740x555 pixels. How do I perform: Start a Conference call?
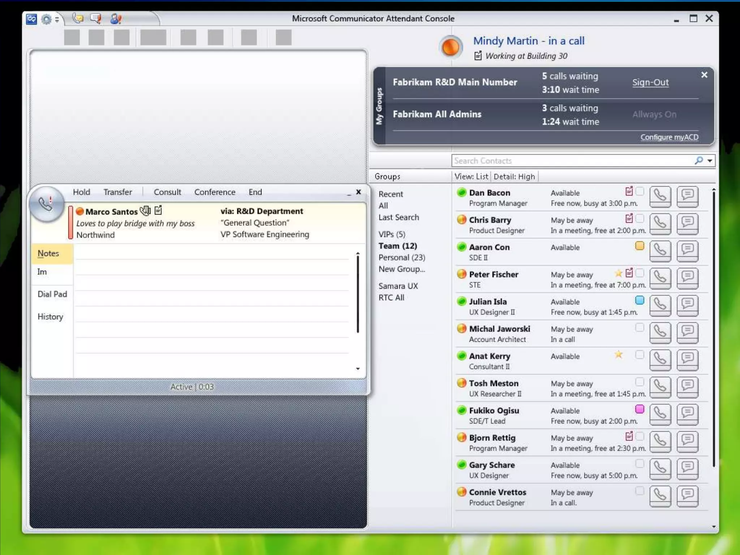[x=215, y=192]
